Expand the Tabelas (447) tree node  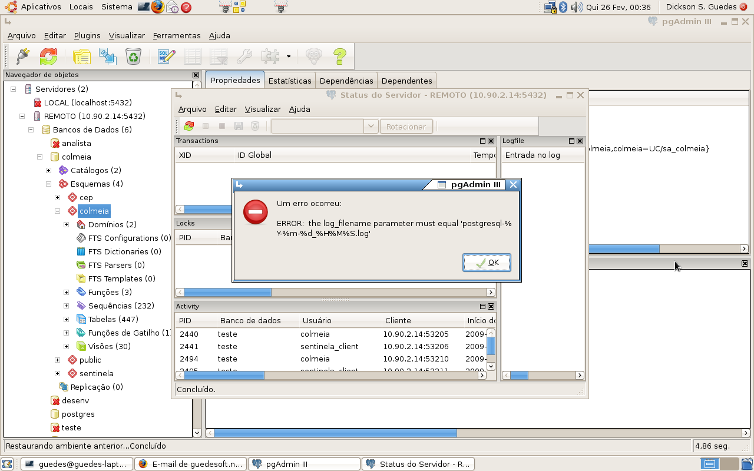(66, 319)
